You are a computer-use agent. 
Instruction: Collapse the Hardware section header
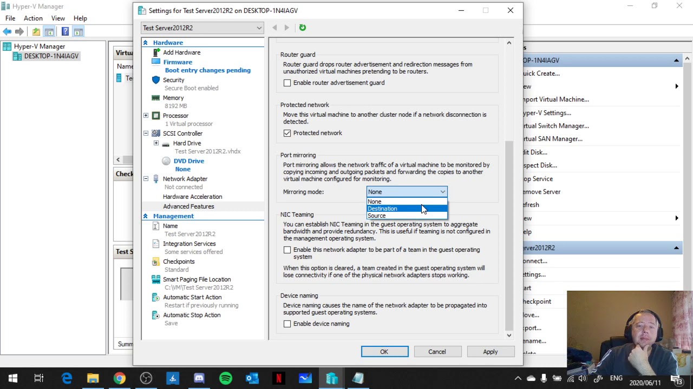pos(145,43)
